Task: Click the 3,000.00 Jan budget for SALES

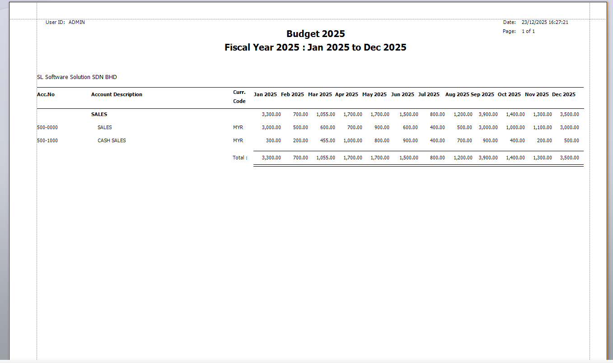Action: pos(272,127)
